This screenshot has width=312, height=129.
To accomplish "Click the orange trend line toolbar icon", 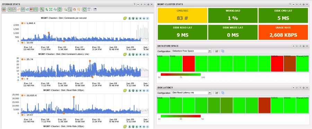I will click(18, 9).
